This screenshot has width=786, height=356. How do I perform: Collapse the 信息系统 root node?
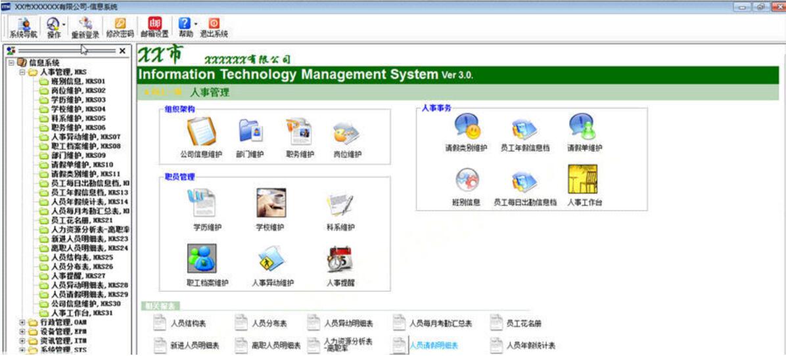coord(11,62)
